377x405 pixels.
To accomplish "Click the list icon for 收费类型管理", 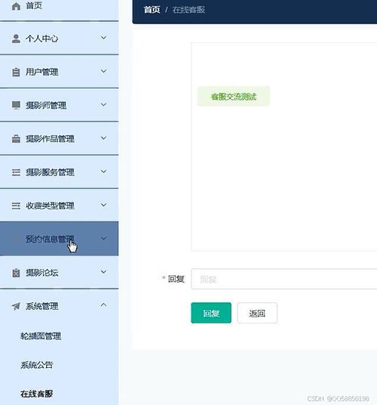I will point(16,206).
